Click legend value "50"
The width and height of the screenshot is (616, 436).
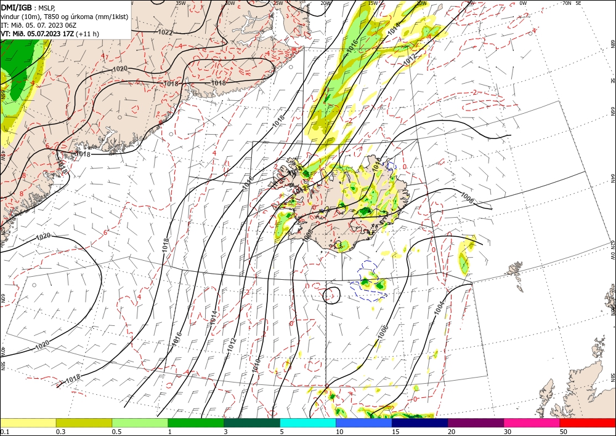(x=564, y=432)
